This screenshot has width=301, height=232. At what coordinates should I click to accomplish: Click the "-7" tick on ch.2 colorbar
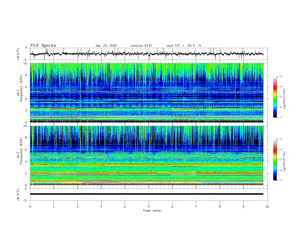tap(280, 180)
